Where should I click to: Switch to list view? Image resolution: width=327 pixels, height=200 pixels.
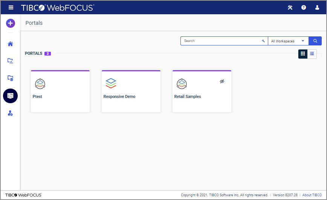(x=312, y=54)
